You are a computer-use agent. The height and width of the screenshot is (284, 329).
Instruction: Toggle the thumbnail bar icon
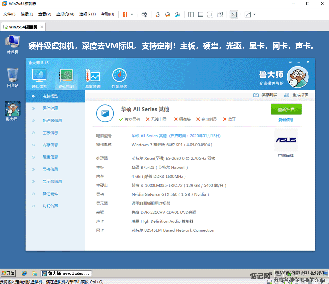point(201,14)
